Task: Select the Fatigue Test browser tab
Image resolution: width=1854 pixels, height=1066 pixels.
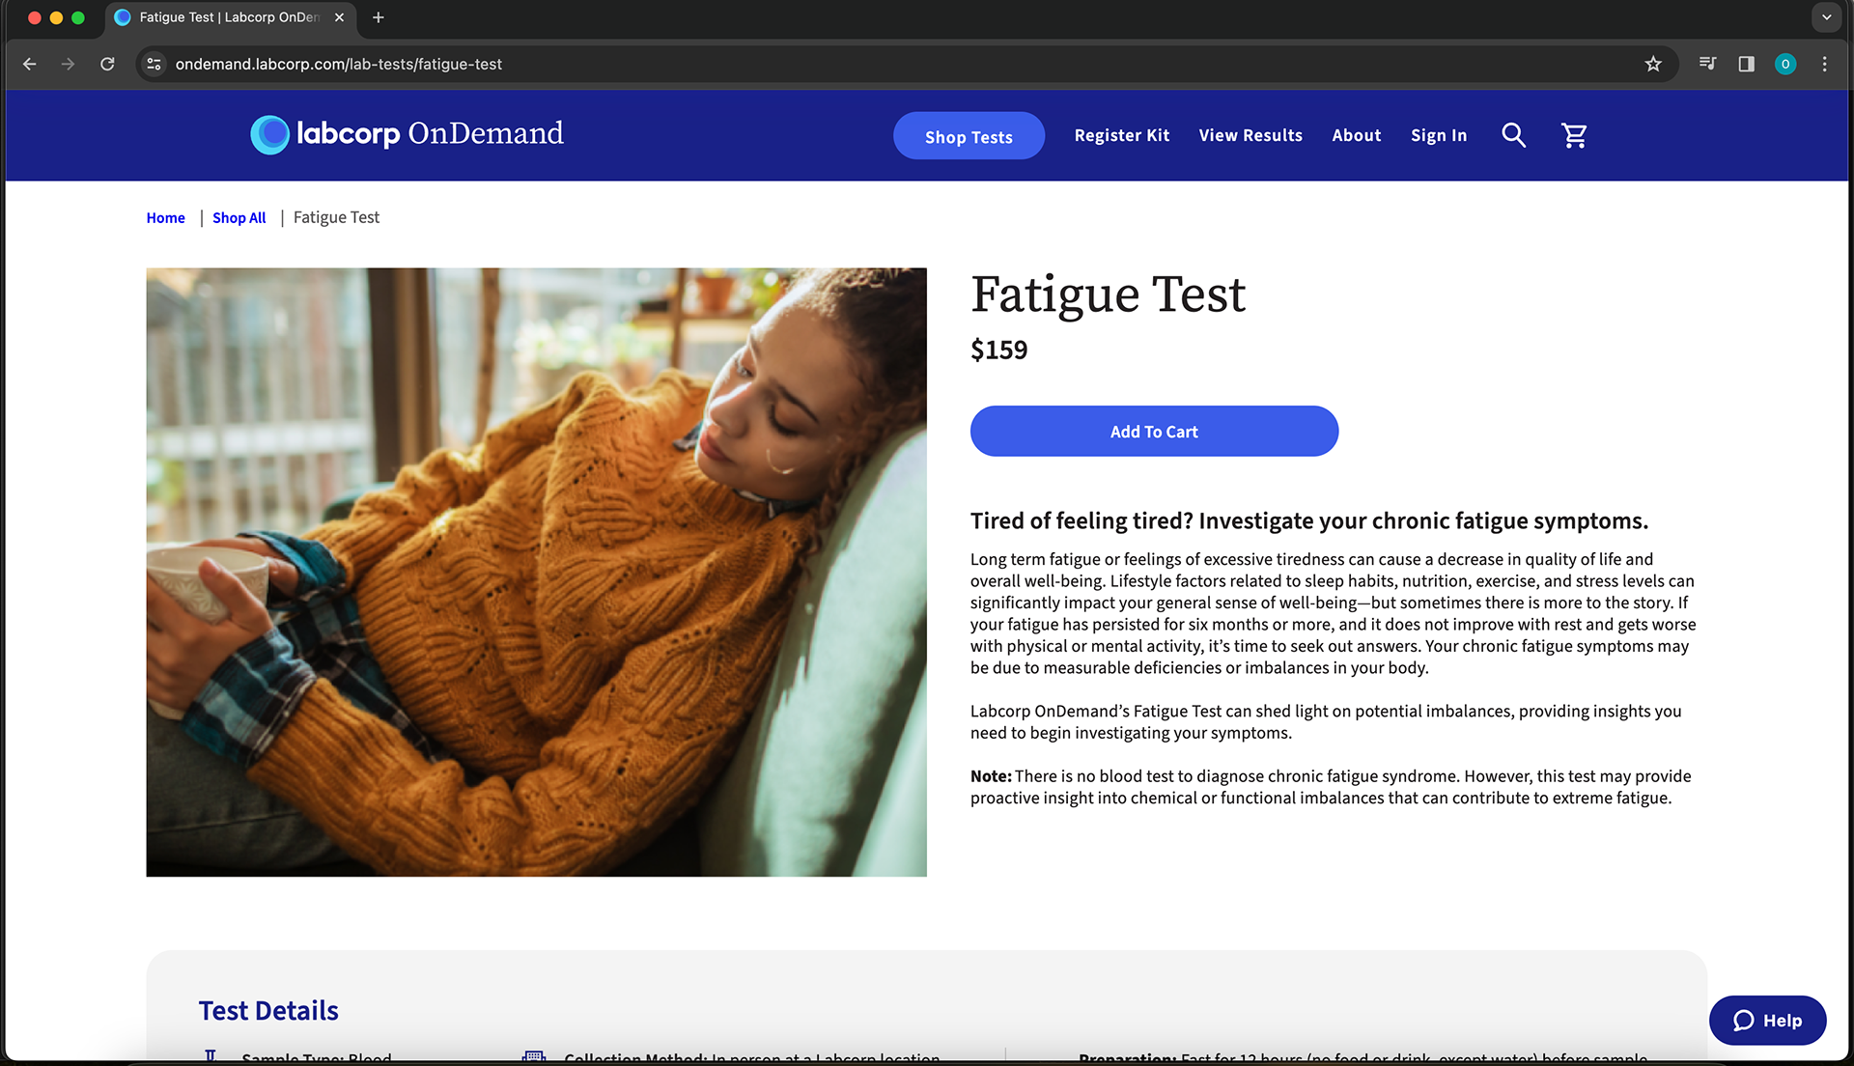Action: point(230,17)
